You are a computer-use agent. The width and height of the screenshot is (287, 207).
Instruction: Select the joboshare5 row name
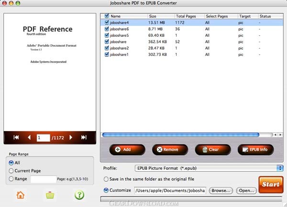pos(119,35)
